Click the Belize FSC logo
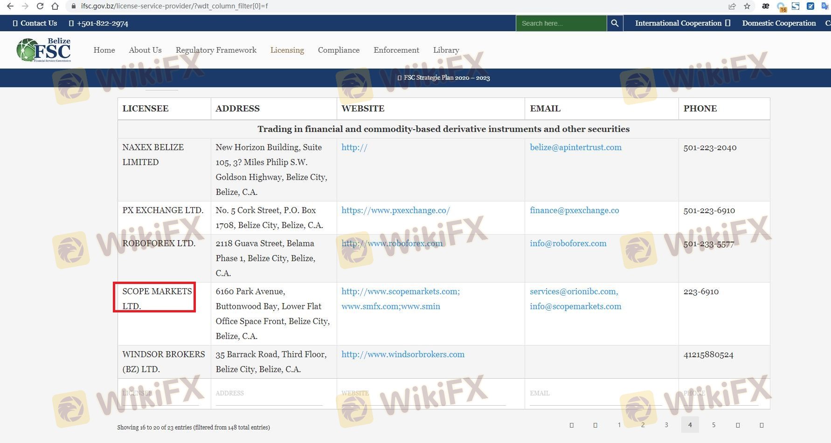Screen dimensions: 831x443 (44, 50)
